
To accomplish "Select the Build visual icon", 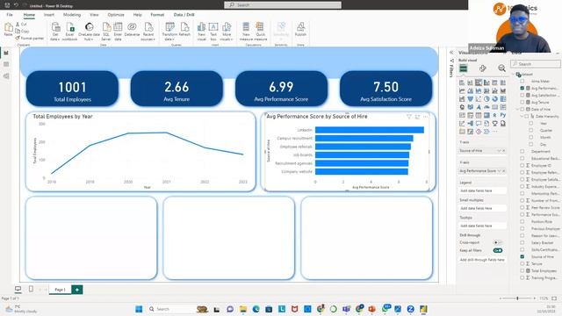I will 463,68.
